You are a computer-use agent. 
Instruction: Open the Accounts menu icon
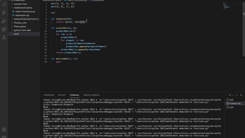click(x=4, y=130)
